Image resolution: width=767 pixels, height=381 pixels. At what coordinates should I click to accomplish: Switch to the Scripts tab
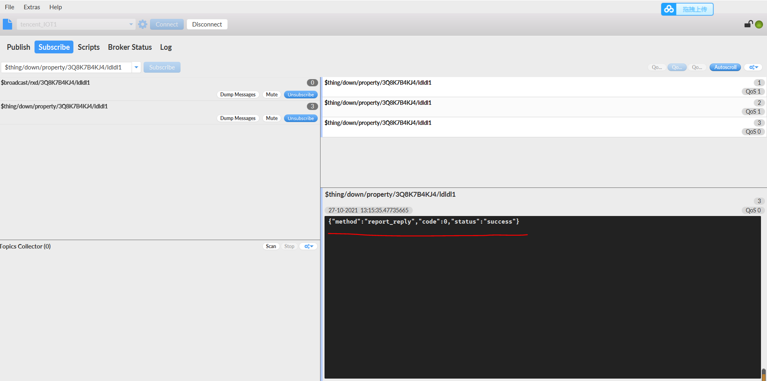(89, 47)
